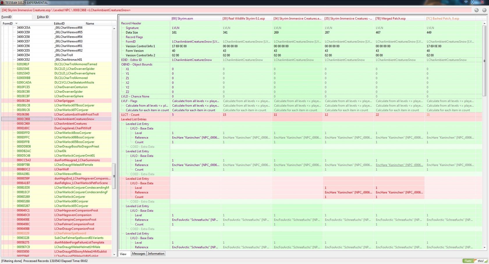Click the Skyrim.esm column header
The image size is (489, 264).
click(x=182, y=19)
